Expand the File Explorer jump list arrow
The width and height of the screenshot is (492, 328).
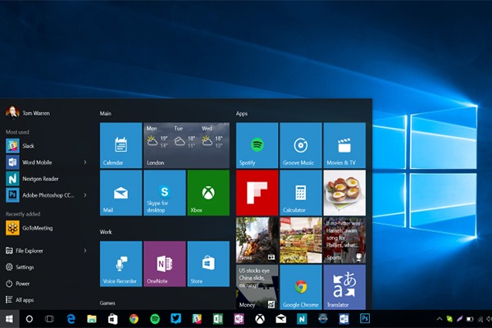[x=85, y=250]
